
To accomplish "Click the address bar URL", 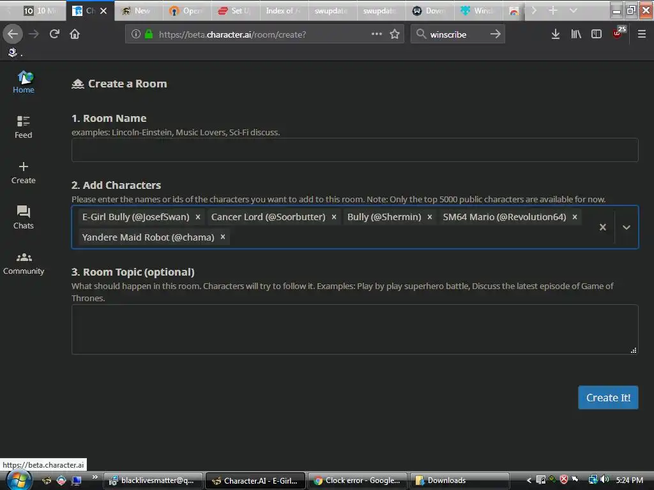I will 232,34.
